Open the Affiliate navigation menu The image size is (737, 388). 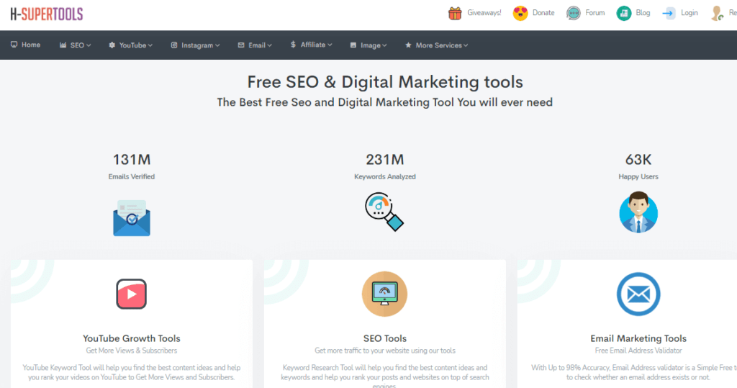312,45
